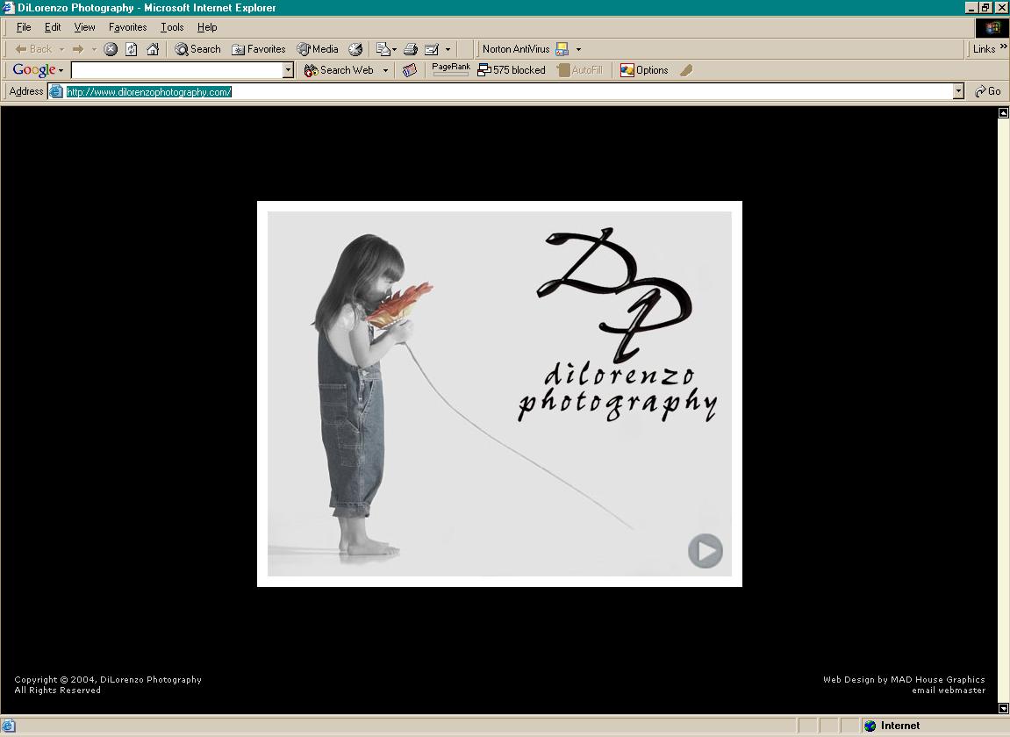This screenshot has height=737, width=1010.
Task: Click the scrollbar down arrow
Action: click(x=1003, y=708)
